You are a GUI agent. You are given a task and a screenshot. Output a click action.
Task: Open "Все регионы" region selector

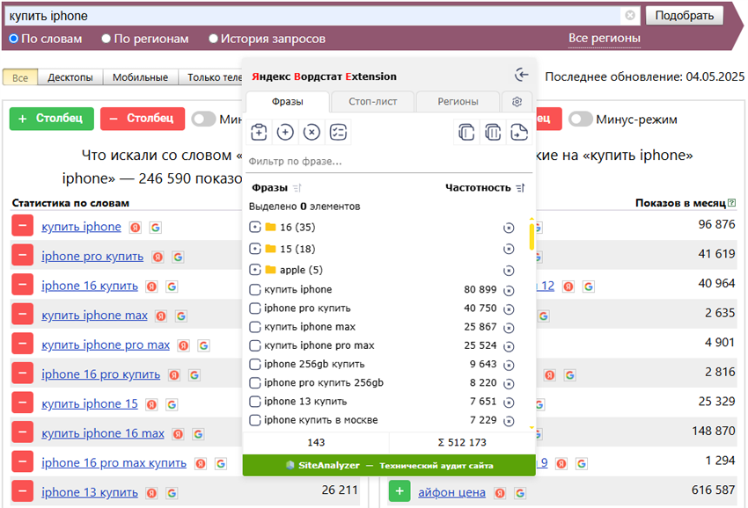[604, 38]
